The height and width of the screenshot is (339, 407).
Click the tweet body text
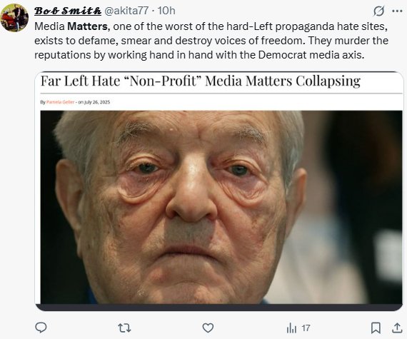coord(211,41)
